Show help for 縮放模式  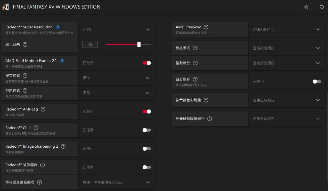(x=195, y=48)
